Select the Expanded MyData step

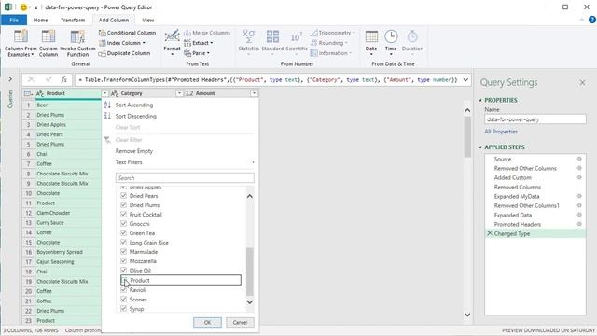coord(517,197)
